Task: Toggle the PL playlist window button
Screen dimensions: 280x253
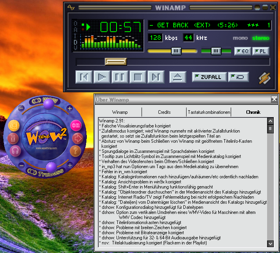Action: [261, 51]
